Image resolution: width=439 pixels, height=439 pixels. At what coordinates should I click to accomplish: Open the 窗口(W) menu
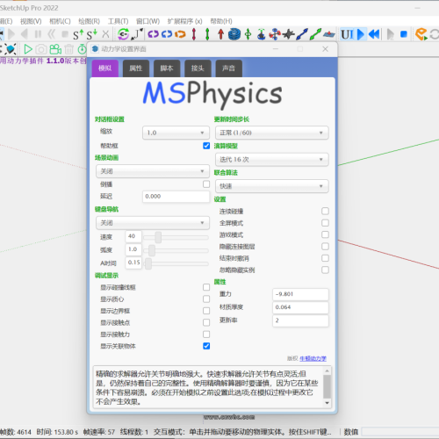[148, 21]
